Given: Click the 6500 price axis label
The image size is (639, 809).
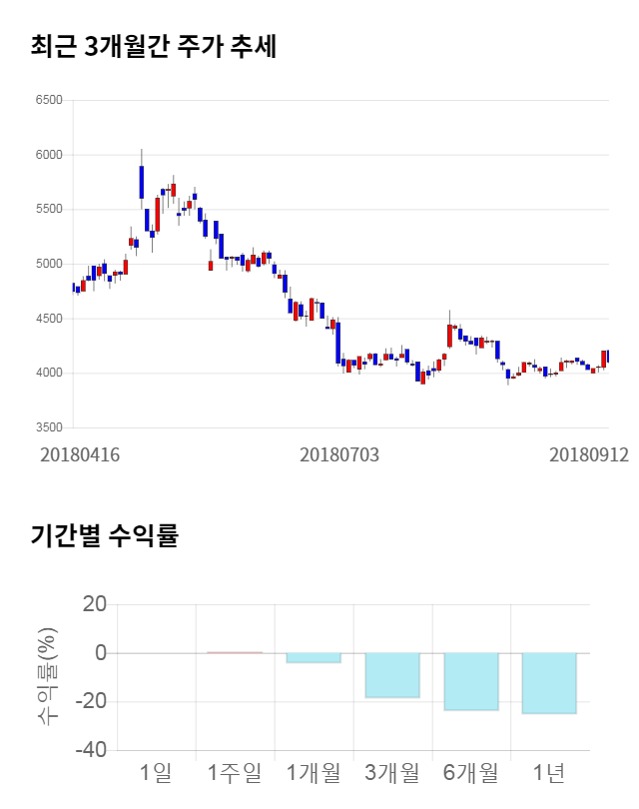Looking at the screenshot, I should click(x=48, y=101).
